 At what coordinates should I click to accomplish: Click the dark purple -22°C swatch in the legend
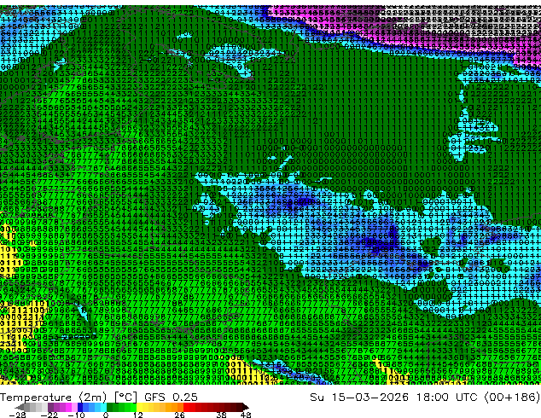coord(50,407)
